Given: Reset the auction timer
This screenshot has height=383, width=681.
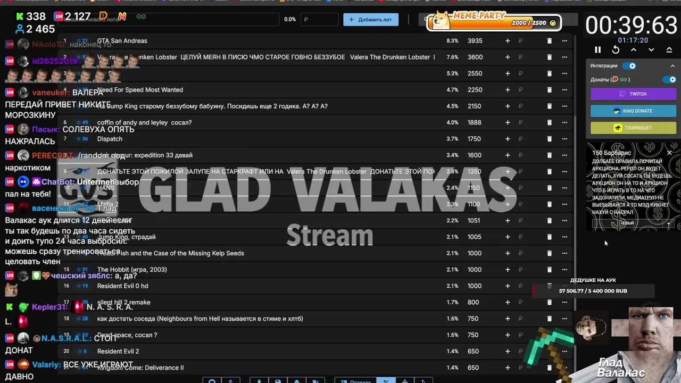Looking at the screenshot, I should (x=616, y=49).
